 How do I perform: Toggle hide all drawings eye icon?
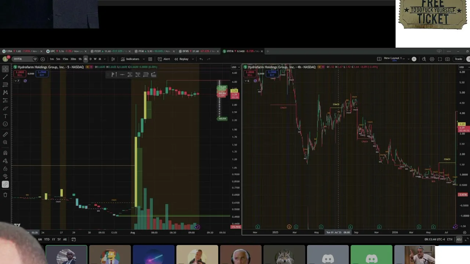point(5,176)
